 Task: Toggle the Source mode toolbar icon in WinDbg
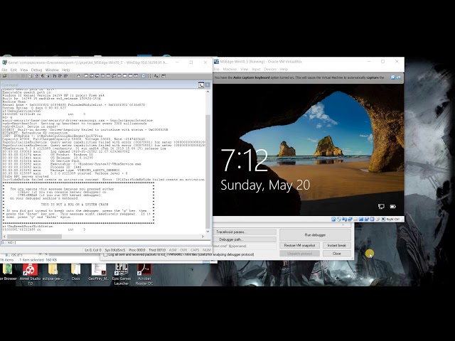pos(144,76)
